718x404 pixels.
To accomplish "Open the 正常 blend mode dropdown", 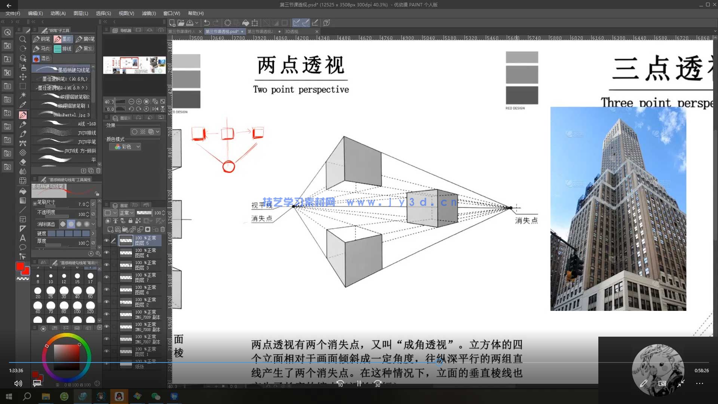I will pyautogui.click(x=127, y=213).
